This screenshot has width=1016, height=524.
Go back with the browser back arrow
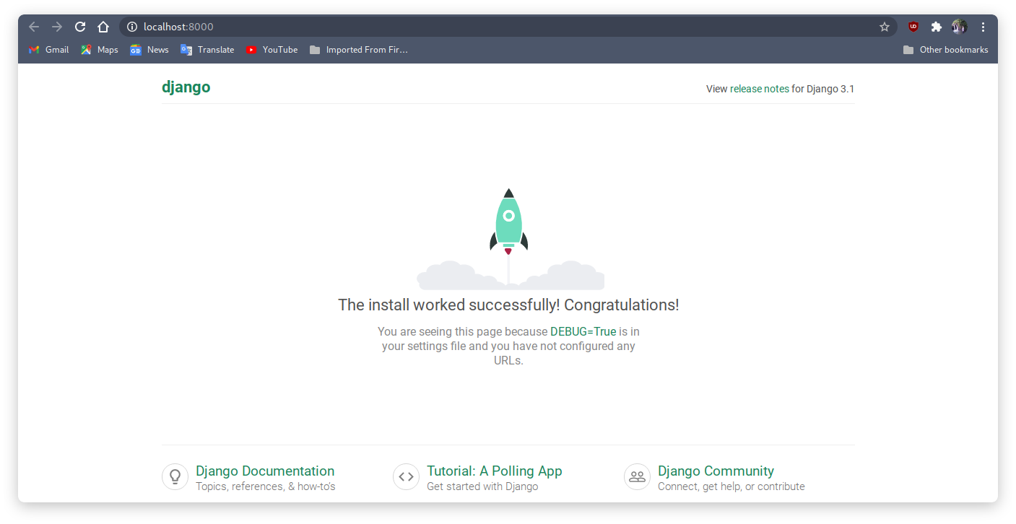[34, 27]
